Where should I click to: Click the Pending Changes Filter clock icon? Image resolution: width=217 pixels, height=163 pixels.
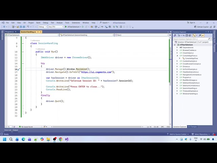[179, 35]
